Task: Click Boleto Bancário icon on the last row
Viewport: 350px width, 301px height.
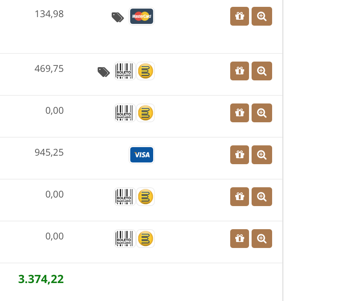Action: (125, 239)
